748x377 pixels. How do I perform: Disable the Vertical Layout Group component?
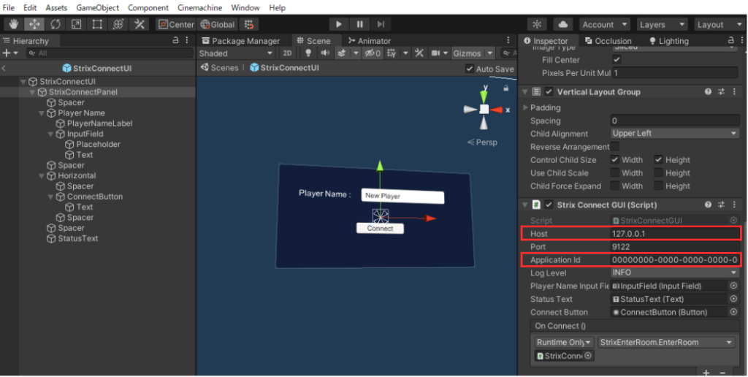(549, 91)
